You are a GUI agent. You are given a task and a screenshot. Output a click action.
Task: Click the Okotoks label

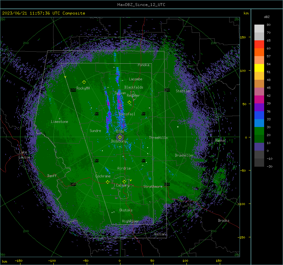pyautogui.click(x=126, y=210)
